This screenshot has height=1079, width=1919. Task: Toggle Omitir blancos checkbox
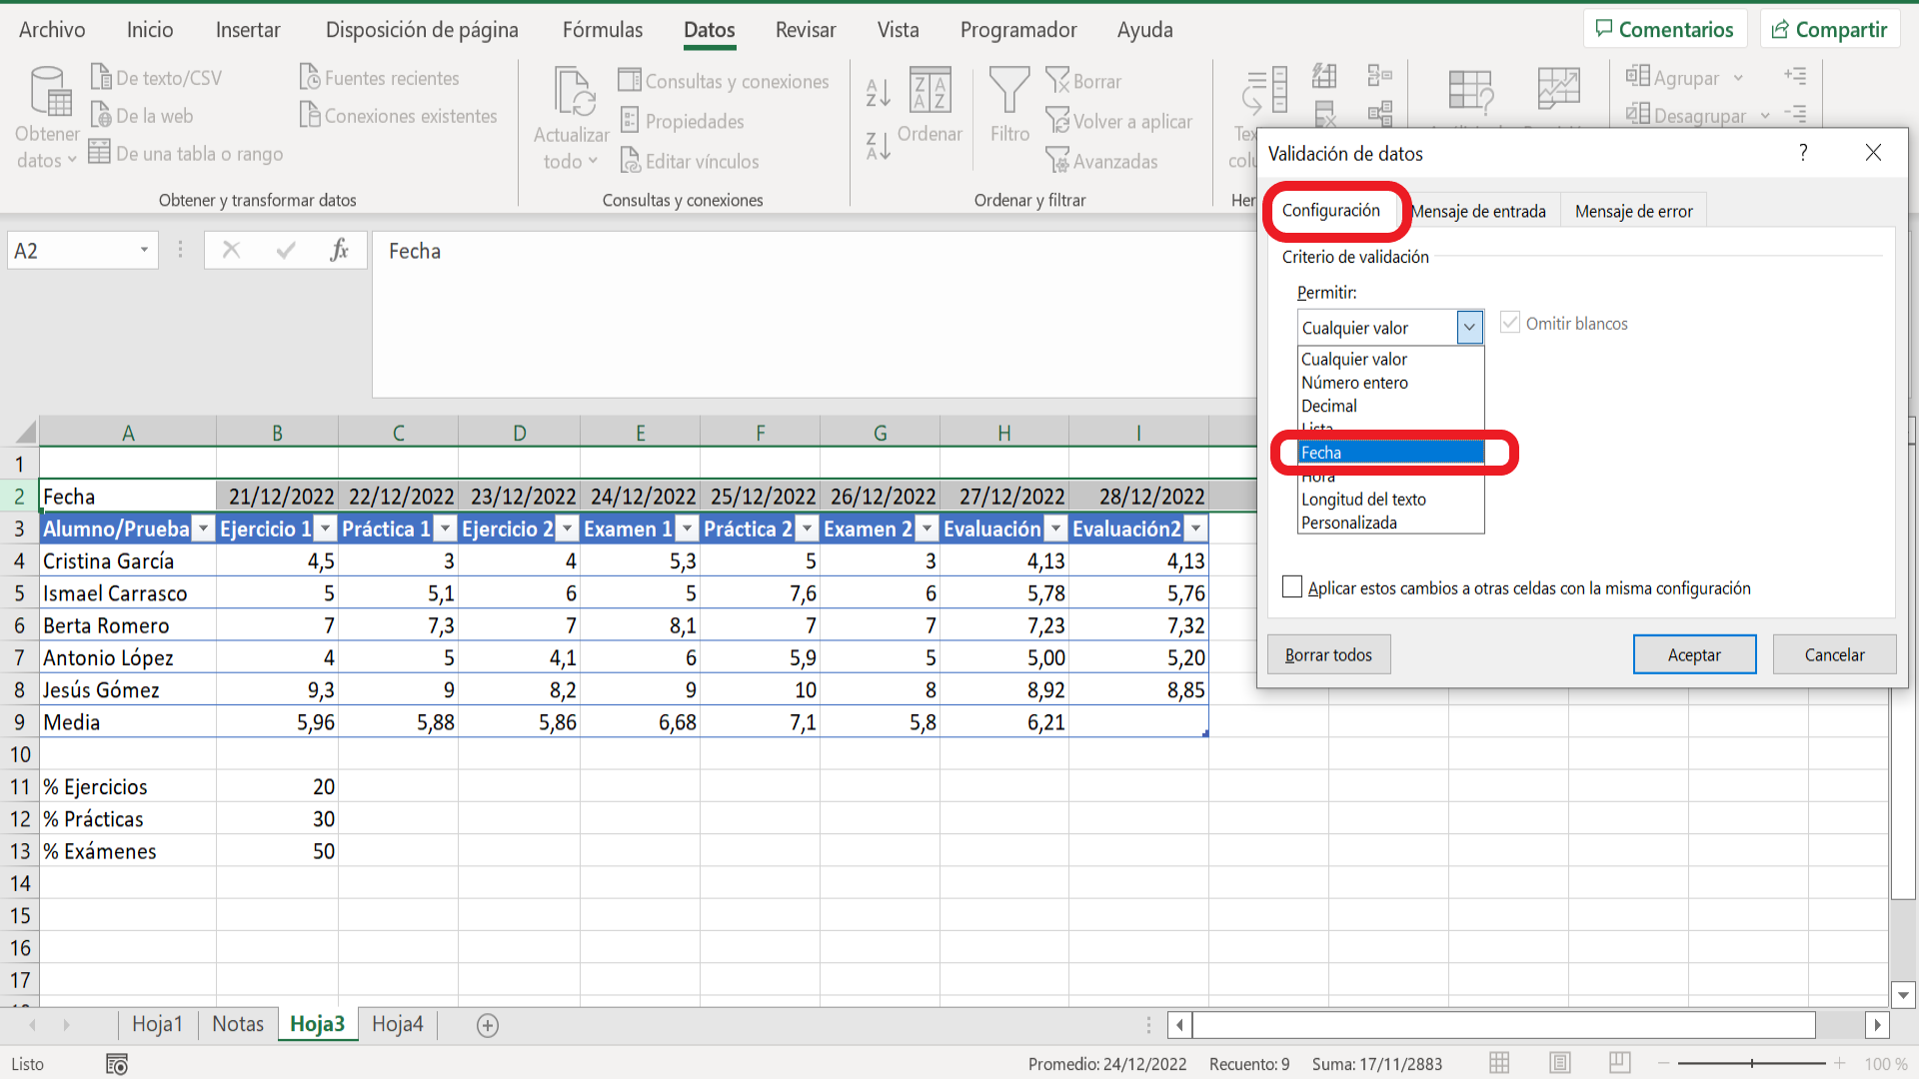pyautogui.click(x=1510, y=323)
